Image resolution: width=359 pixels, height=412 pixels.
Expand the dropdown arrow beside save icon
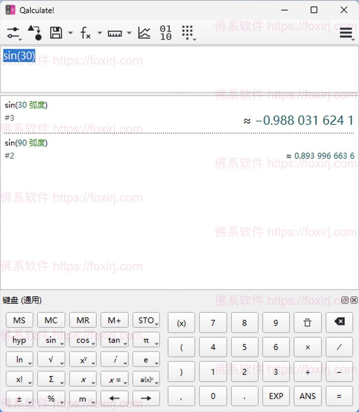coord(70,33)
